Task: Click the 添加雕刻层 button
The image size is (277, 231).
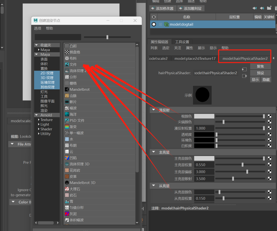Action: pos(191,8)
